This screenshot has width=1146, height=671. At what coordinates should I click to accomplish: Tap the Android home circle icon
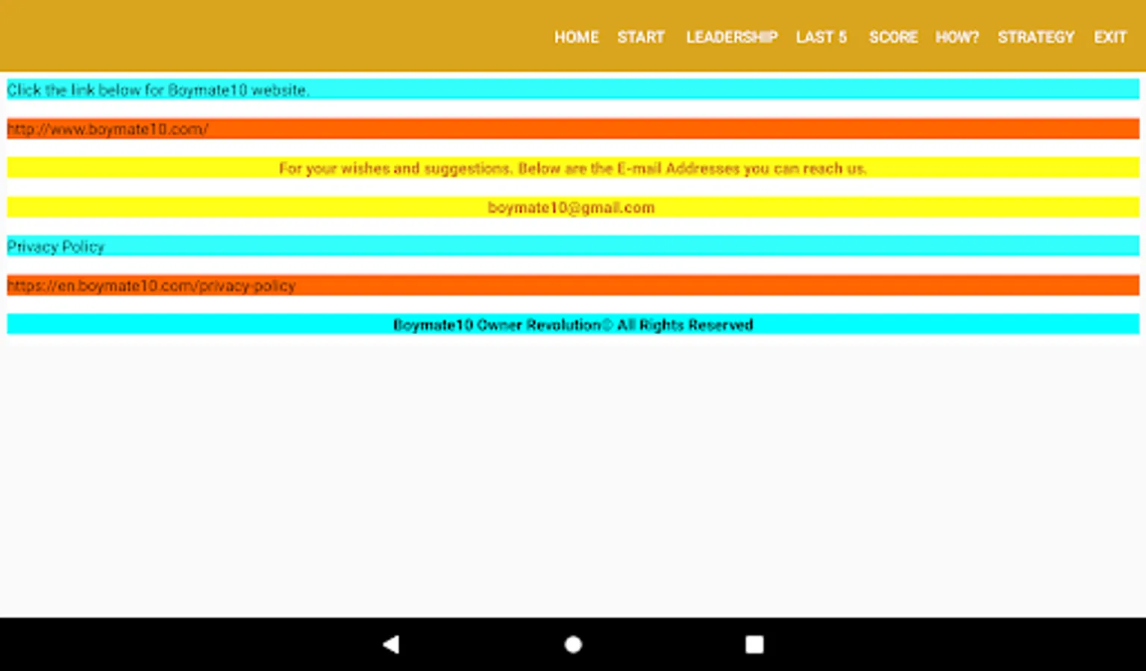coord(573,644)
